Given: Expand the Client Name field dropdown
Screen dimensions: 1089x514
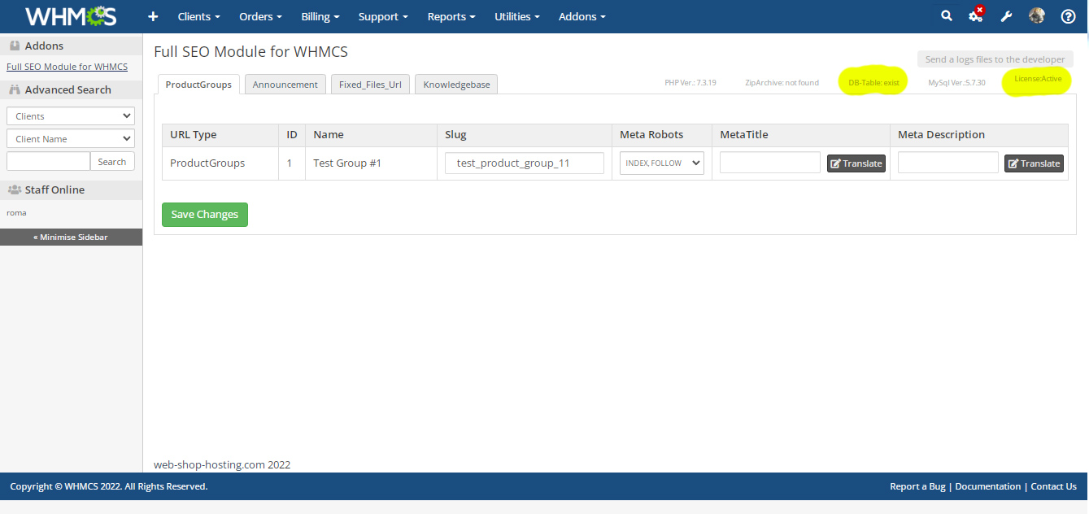Looking at the screenshot, I should (71, 139).
